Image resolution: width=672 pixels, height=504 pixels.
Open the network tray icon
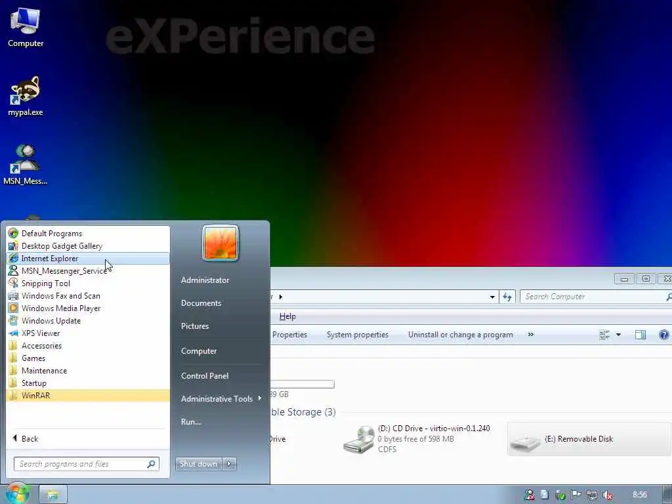[x=592, y=495]
